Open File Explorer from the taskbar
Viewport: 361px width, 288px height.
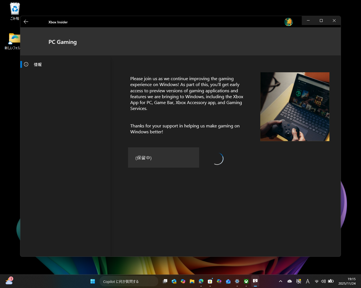192,281
